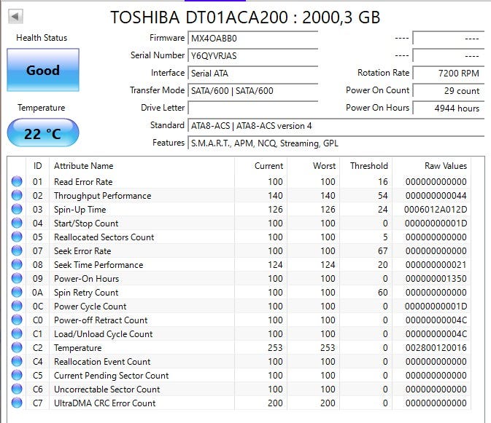Select the Reallocation Event Count attribute name
This screenshot has height=423, width=491.
102,361
